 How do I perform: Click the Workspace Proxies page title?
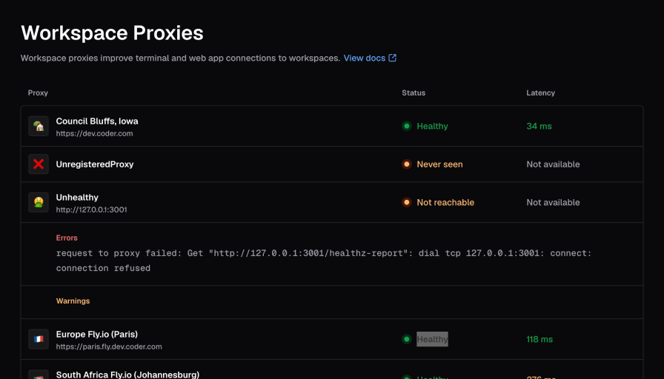point(112,33)
